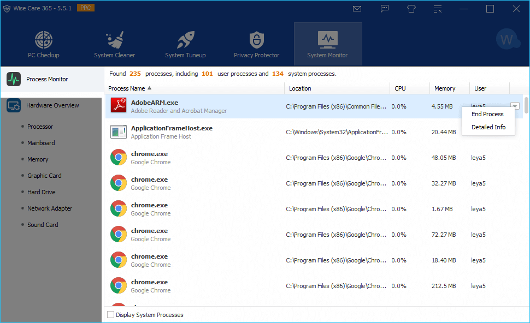530x323 pixels.
Task: Click Chrome icon of 48.05 MB process
Action: coord(119,157)
